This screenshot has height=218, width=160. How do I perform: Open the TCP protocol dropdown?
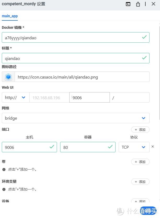(x=134, y=147)
